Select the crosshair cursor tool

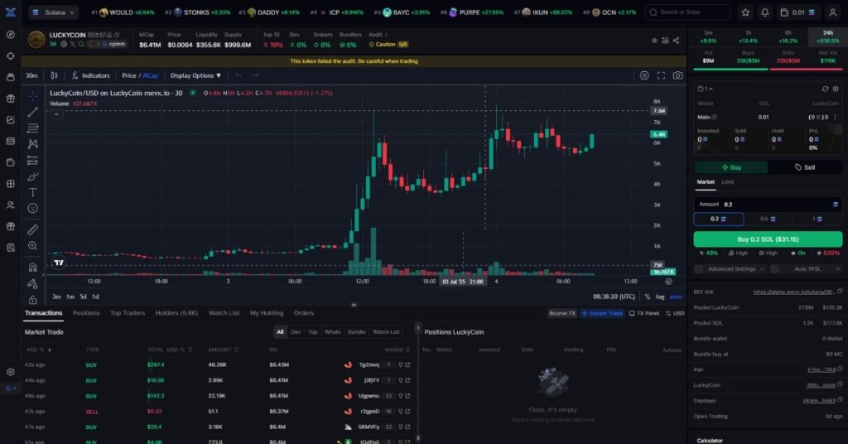(x=33, y=97)
